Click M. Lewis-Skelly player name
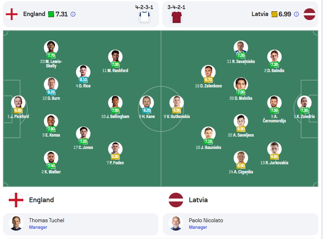Image resolution: width=323 pixels, height=239 pixels. pos(51,63)
